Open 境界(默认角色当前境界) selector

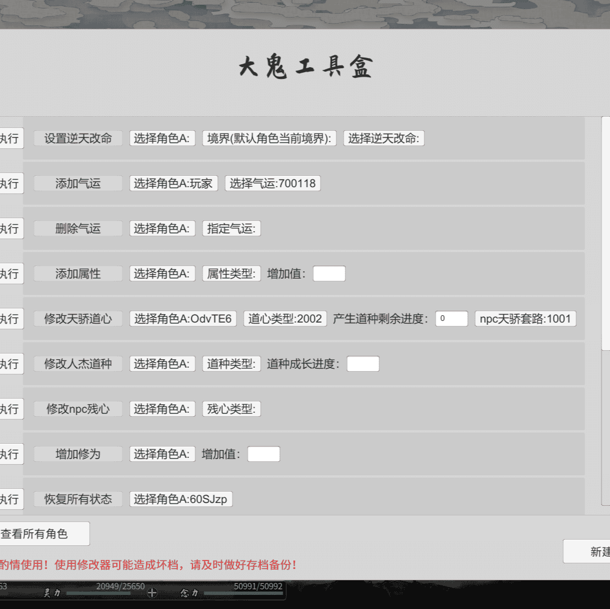269,138
